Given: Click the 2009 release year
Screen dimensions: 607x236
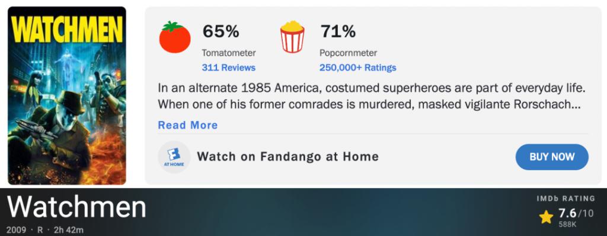Looking at the screenshot, I should [x=16, y=230].
